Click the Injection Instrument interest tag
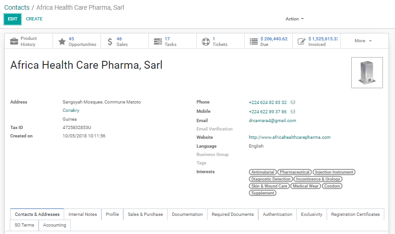The width and height of the screenshot is (395, 234). 334,172
